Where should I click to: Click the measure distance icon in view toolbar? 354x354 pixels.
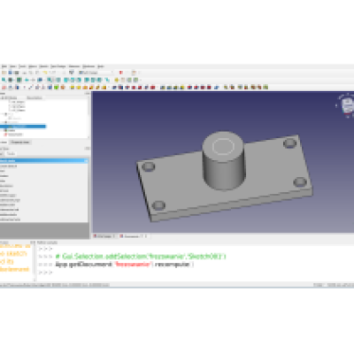107,80
